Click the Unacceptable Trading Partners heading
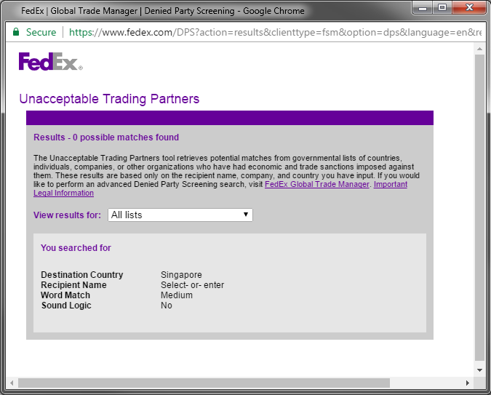 (x=109, y=99)
